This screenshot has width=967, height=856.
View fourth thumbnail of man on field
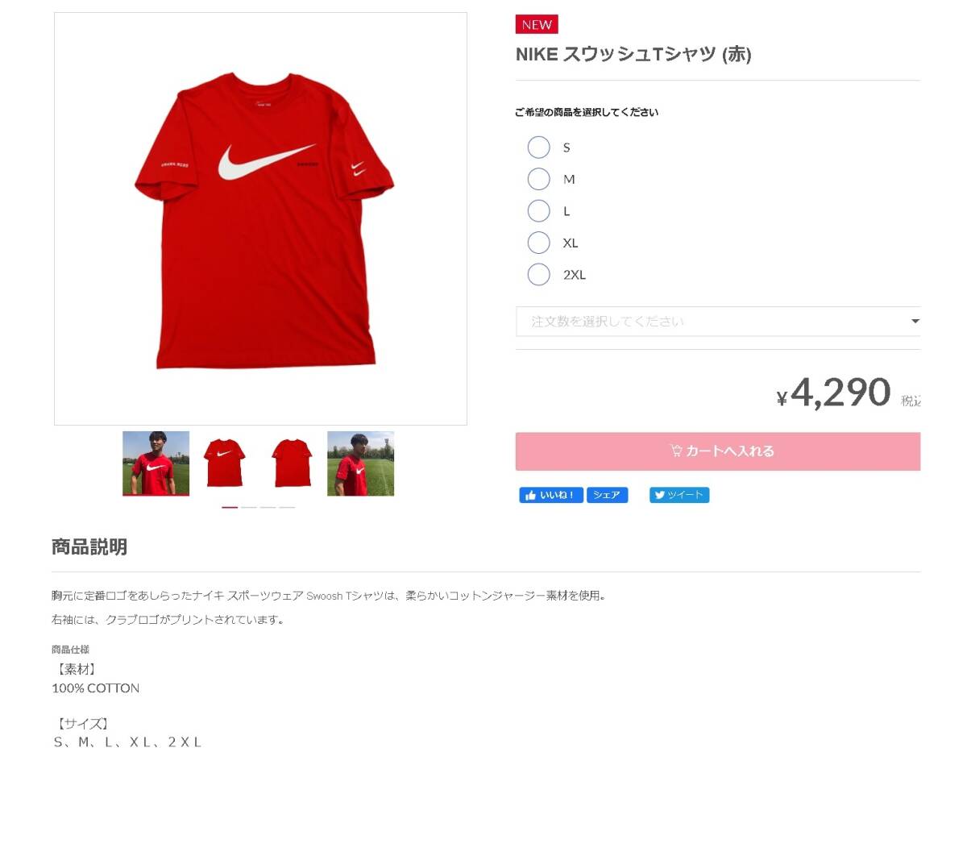click(x=360, y=463)
